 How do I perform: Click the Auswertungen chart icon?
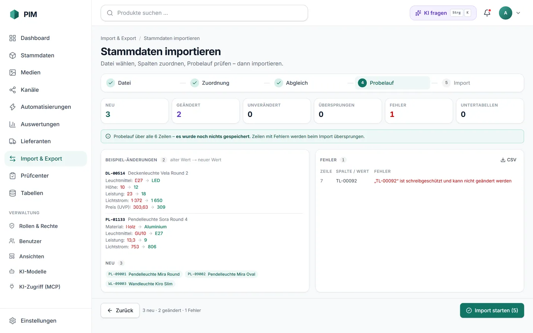[x=13, y=124]
